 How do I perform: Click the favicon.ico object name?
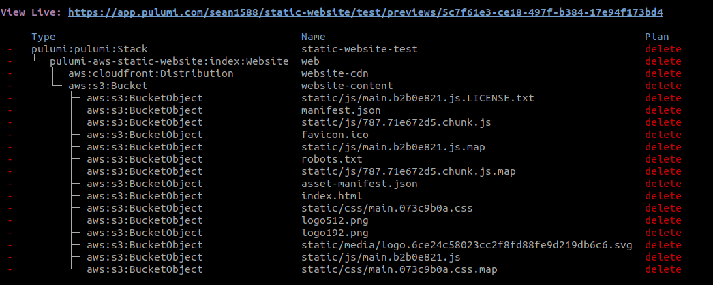click(335, 135)
